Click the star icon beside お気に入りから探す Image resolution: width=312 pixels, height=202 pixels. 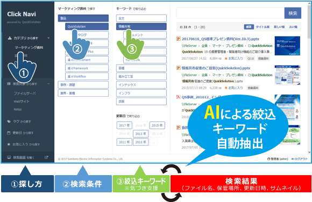click(x=9, y=144)
